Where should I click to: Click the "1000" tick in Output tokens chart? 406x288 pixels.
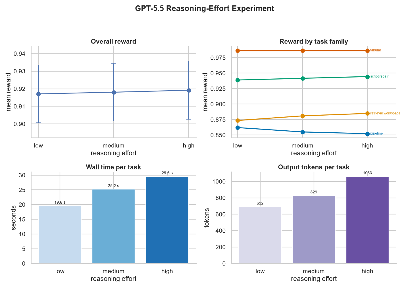tap(219, 182)
